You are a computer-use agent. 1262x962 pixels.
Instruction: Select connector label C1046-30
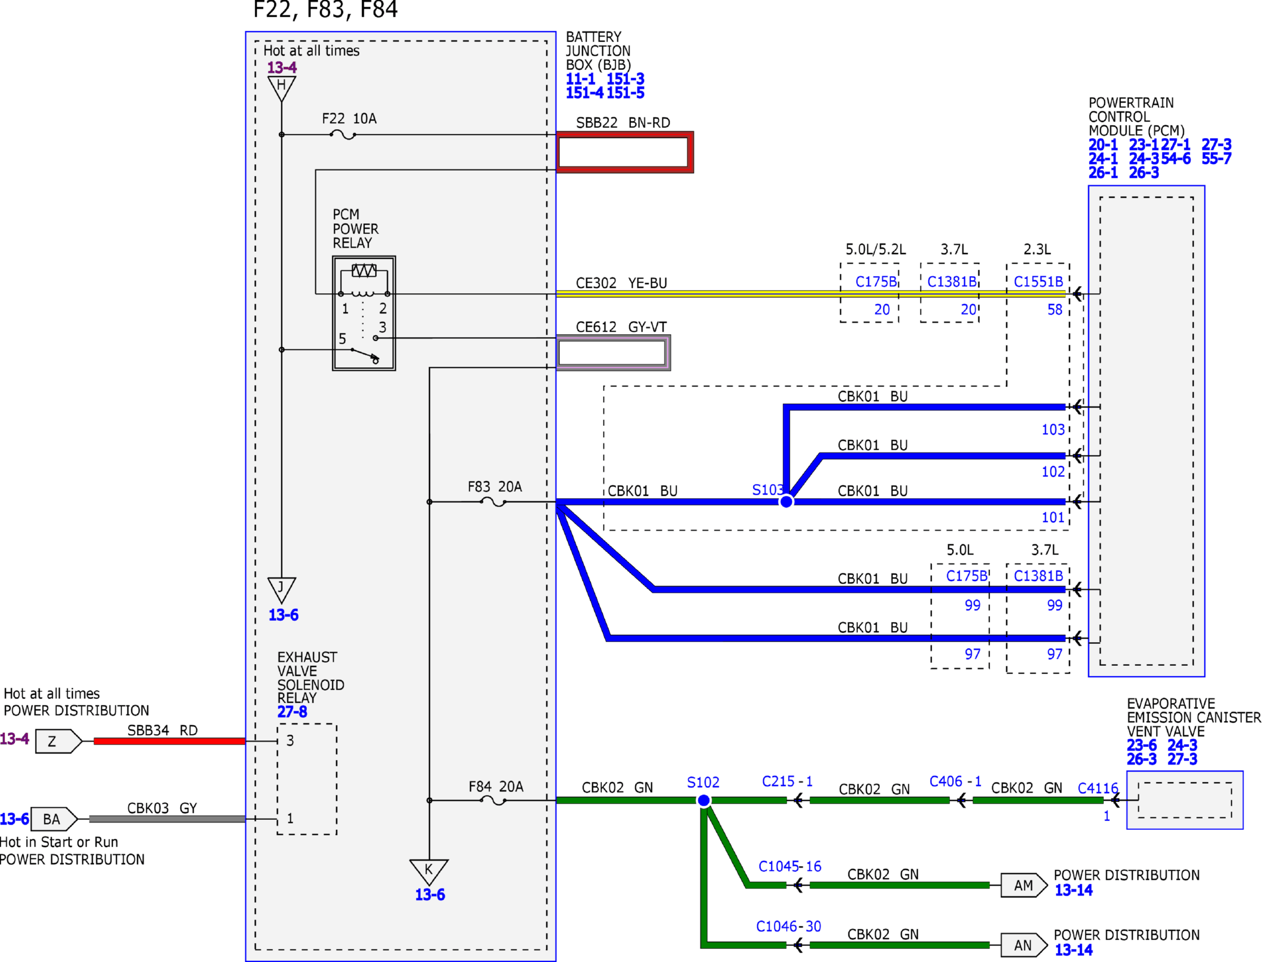789,926
